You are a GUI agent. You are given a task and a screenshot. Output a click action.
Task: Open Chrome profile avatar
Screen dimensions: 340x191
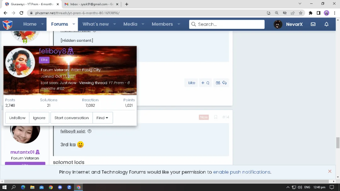(x=326, y=13)
